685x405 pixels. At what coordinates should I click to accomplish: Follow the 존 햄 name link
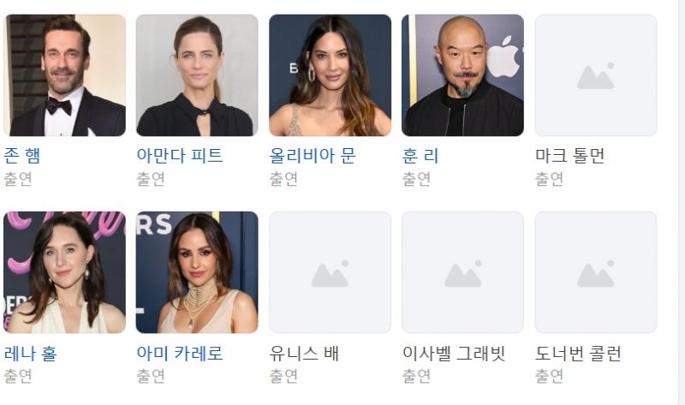22,156
